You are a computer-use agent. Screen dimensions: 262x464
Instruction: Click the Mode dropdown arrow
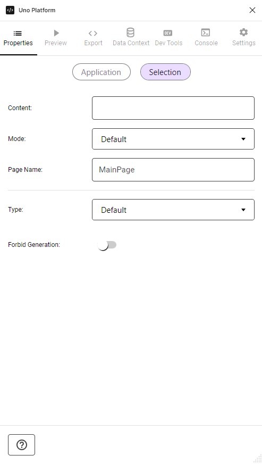point(243,139)
